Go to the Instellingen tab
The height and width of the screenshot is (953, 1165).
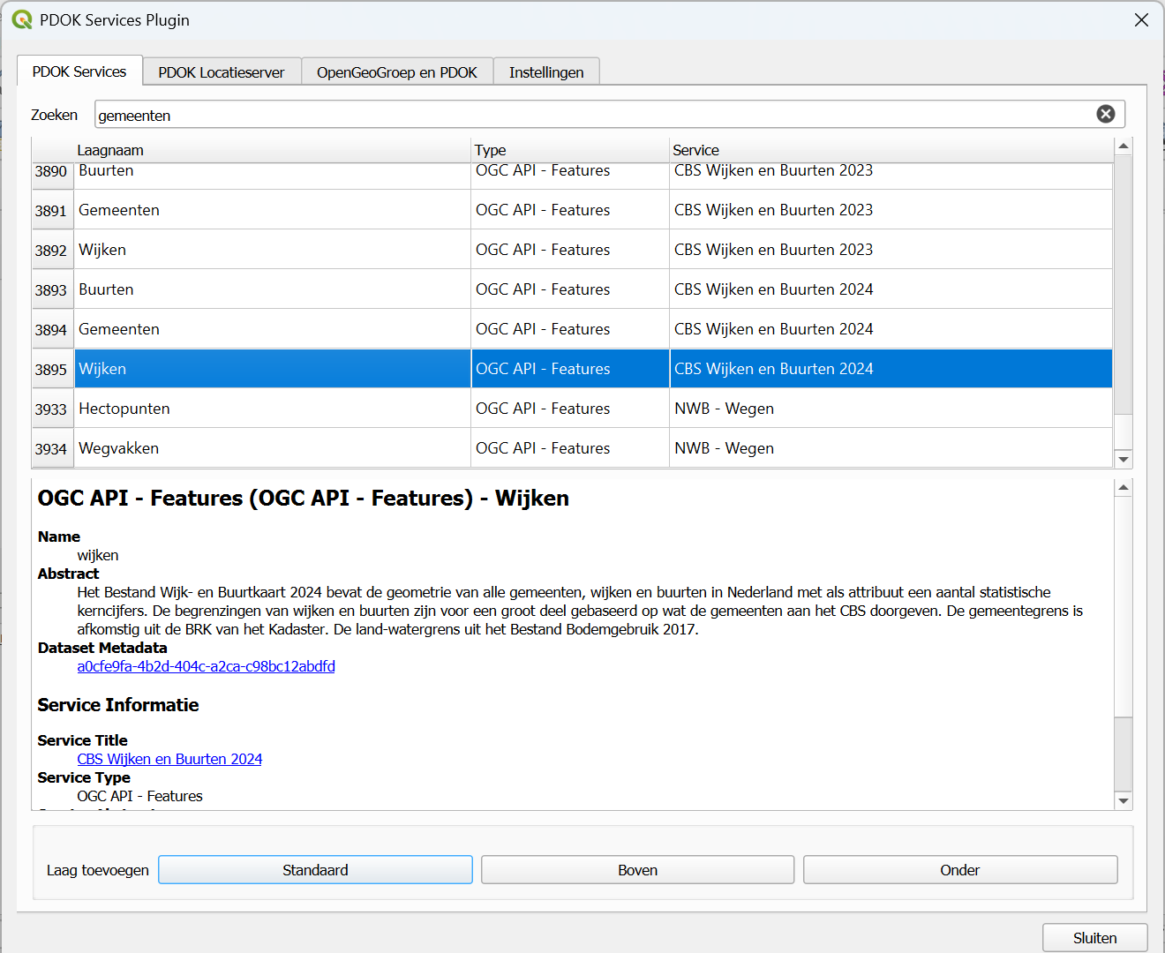[x=545, y=72]
